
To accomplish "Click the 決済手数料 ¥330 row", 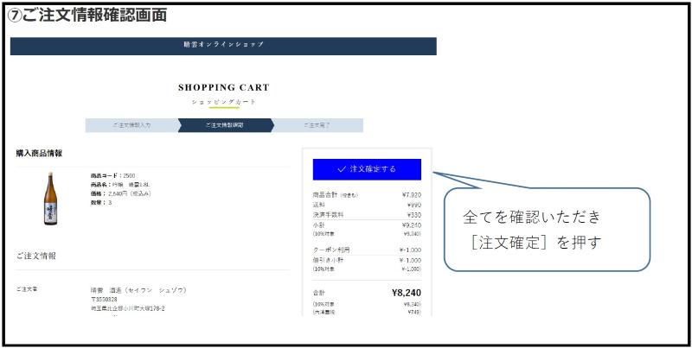I will (x=366, y=215).
